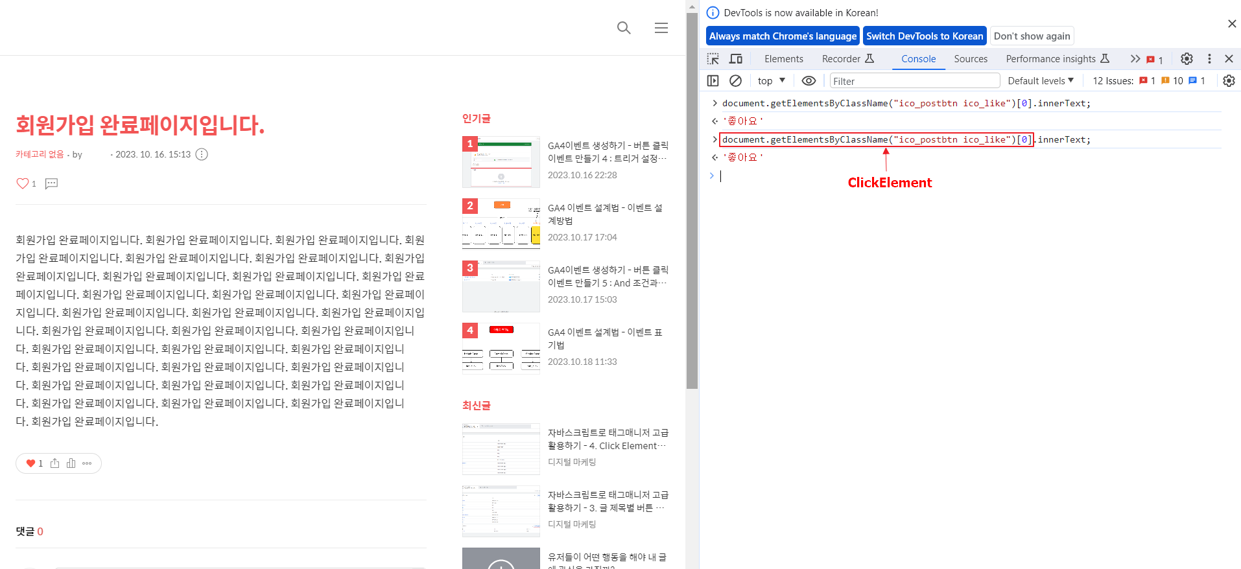Click Switch DevTools to Korean button
The height and width of the screenshot is (569, 1241).
(x=925, y=36)
